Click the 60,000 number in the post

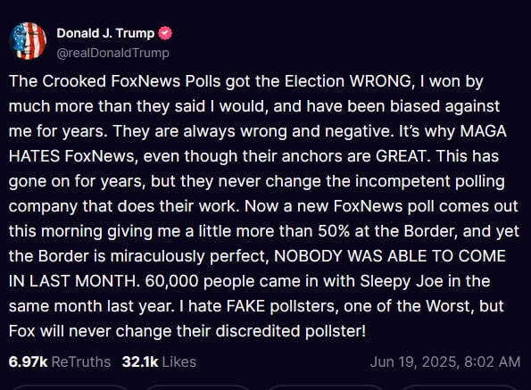[x=171, y=281]
